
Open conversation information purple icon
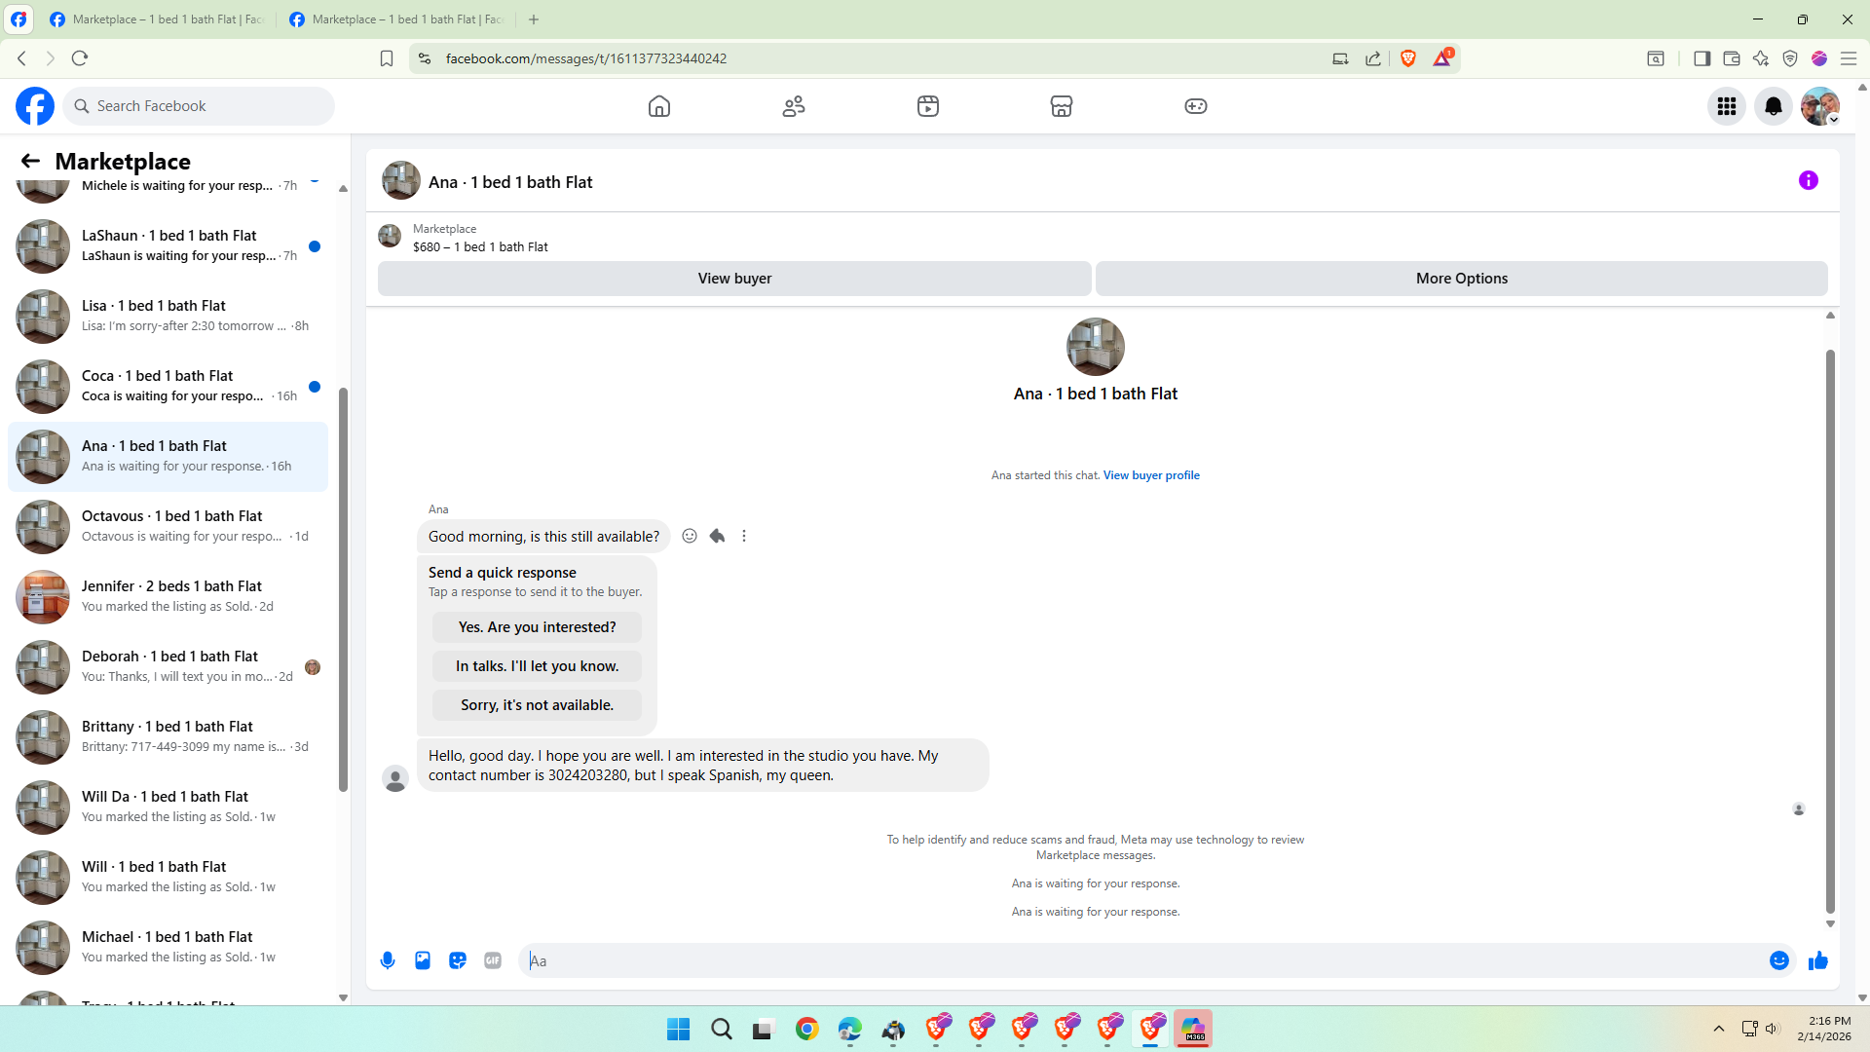(x=1809, y=180)
